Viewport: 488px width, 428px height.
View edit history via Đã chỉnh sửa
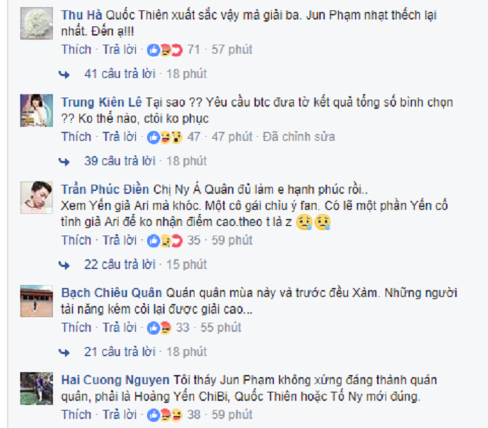tap(299, 137)
